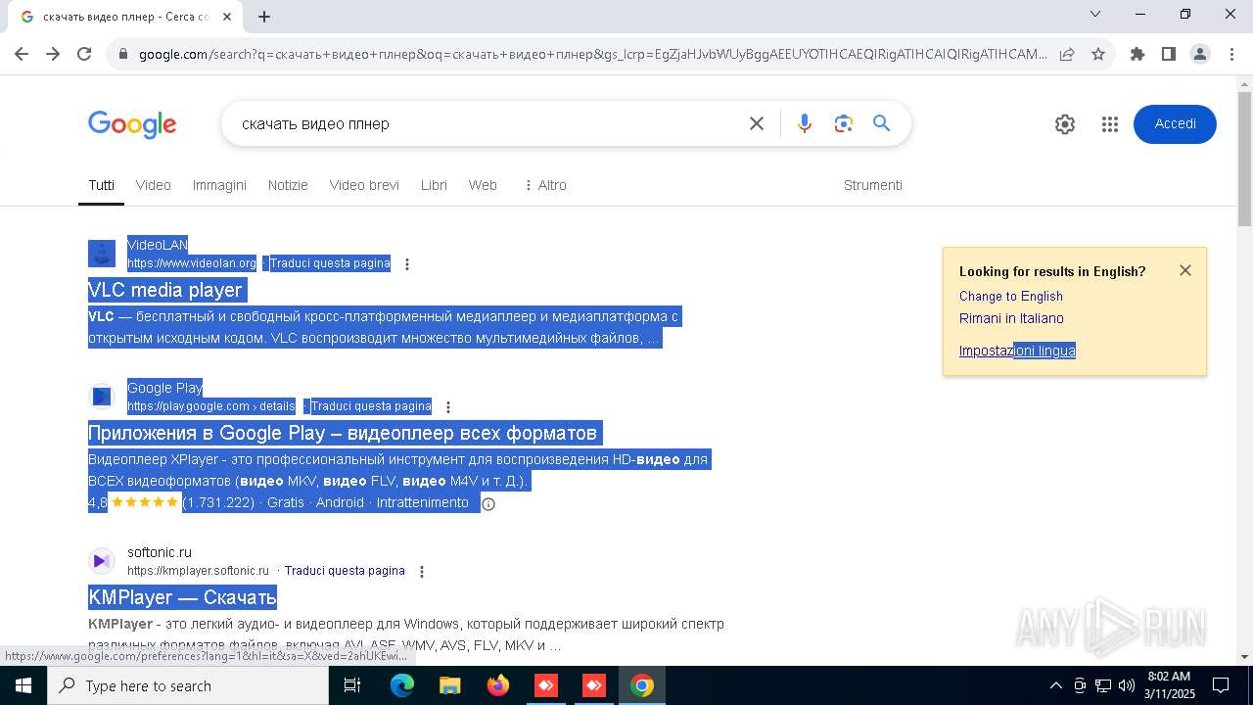The height and width of the screenshot is (705, 1253).
Task: Close the Google search tab
Action: [x=227, y=17]
